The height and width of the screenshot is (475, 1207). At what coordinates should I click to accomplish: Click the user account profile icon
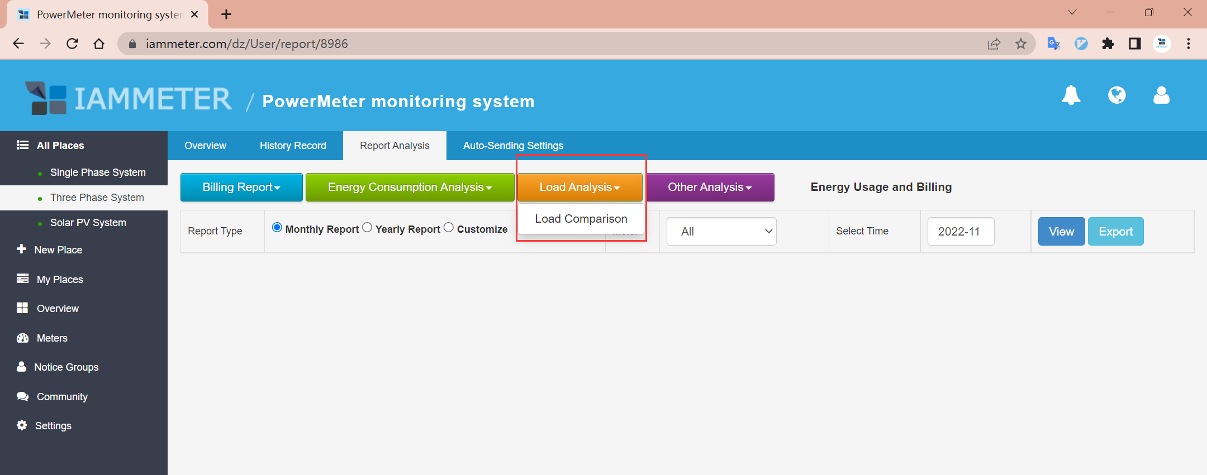(1161, 95)
